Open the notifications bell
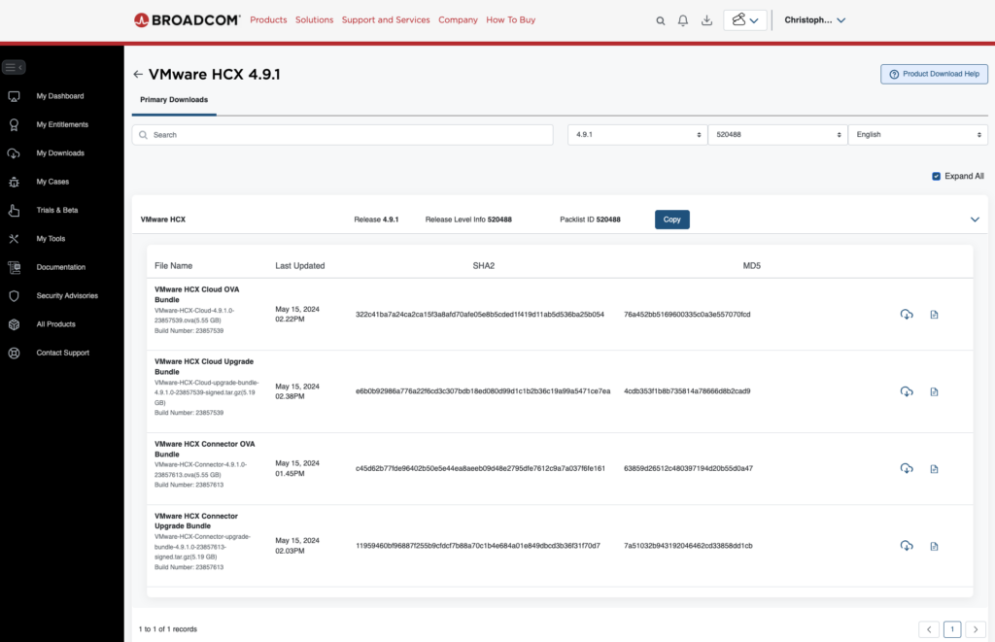 [x=683, y=20]
